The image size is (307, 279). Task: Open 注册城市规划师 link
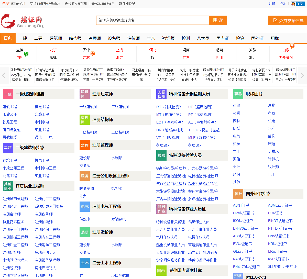[x=15, y=199]
